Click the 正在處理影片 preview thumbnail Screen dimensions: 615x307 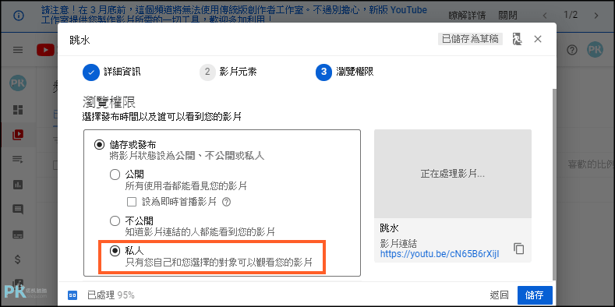pos(453,174)
